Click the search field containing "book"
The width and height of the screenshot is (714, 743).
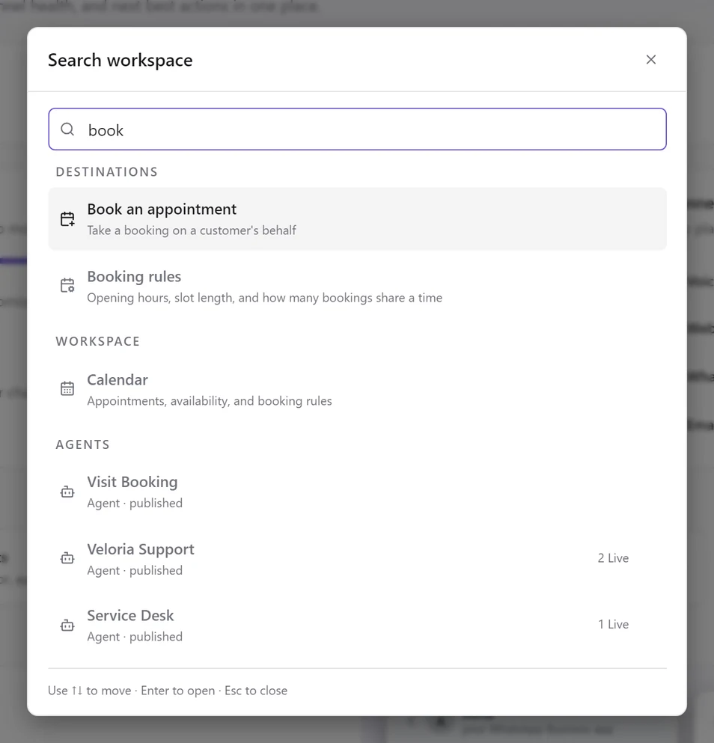click(x=357, y=129)
